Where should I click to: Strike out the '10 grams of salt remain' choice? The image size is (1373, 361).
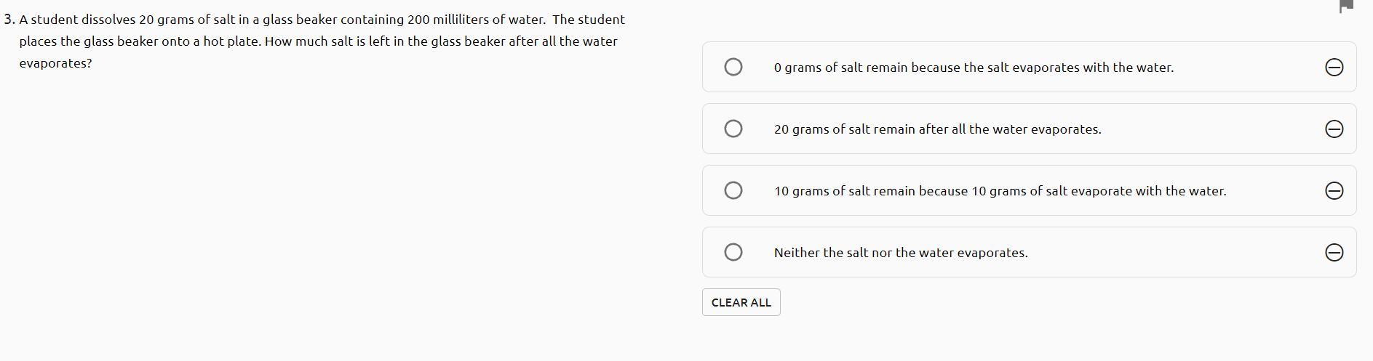click(x=1334, y=191)
